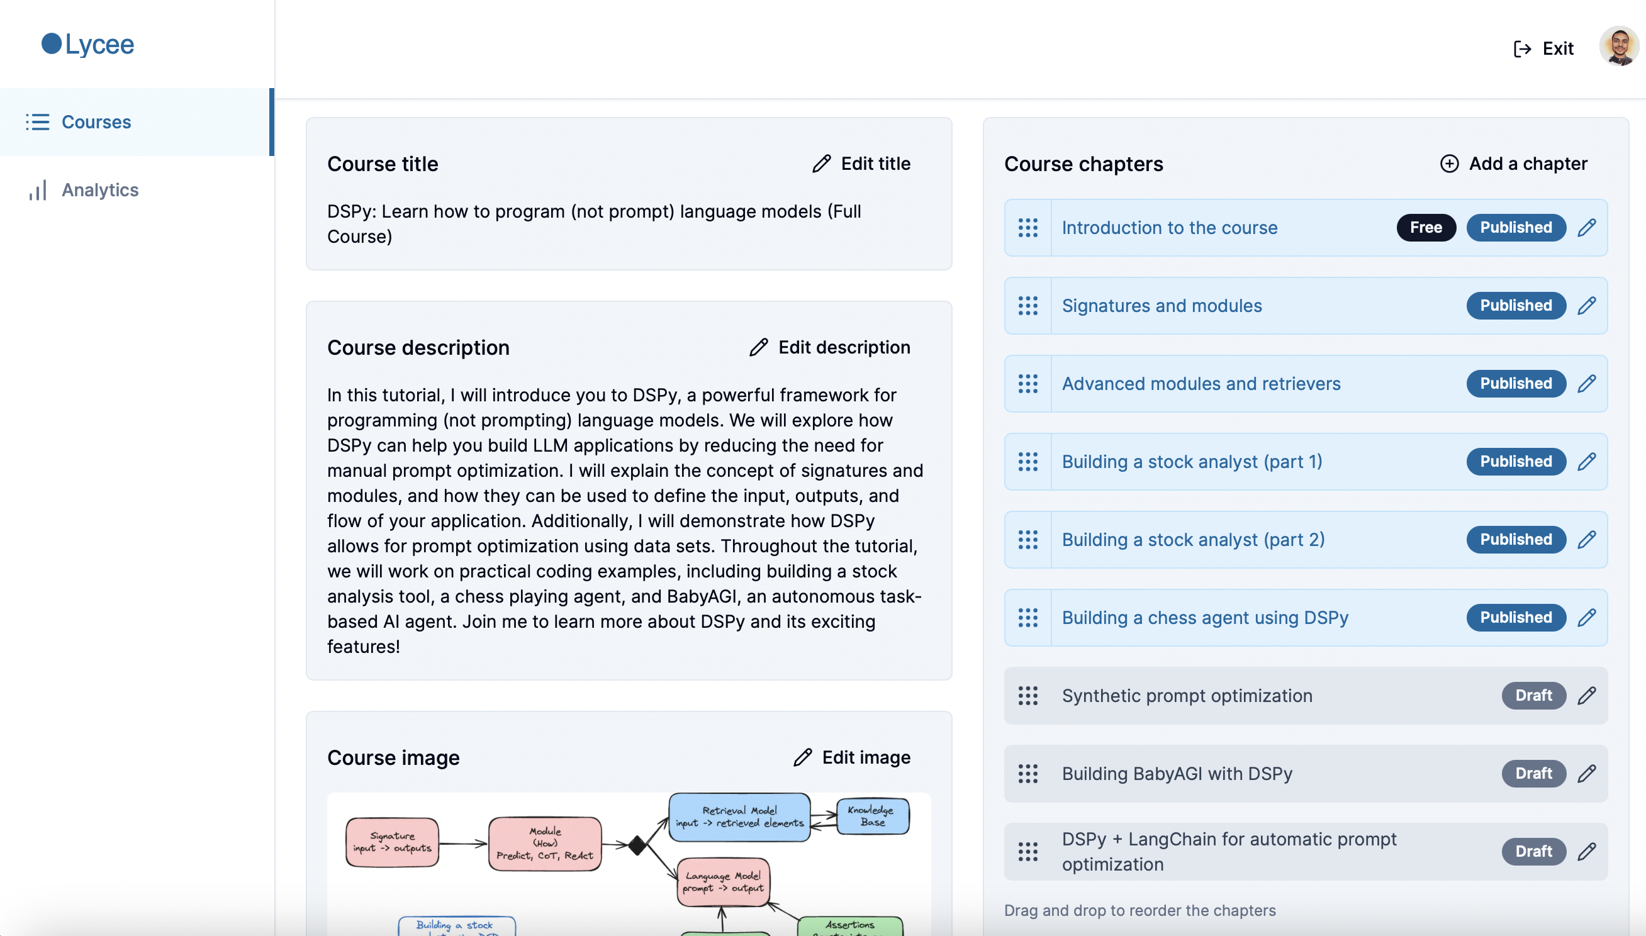Screen dimensions: 1646x936
Task: Exit the course editor
Action: tap(1544, 49)
